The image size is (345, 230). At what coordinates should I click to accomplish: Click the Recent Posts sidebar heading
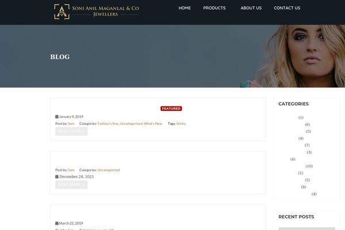(x=296, y=217)
